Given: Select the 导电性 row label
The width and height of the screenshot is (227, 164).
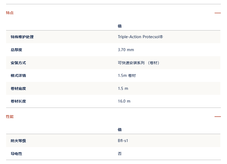Looking at the screenshot, I should 16,154.
